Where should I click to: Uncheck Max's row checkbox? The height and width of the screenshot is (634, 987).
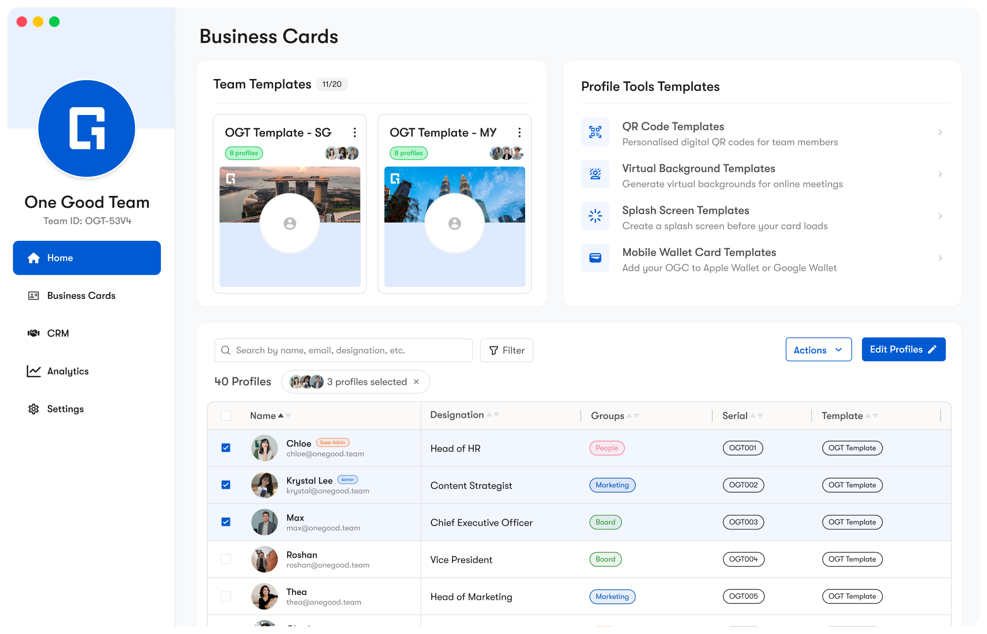(226, 522)
